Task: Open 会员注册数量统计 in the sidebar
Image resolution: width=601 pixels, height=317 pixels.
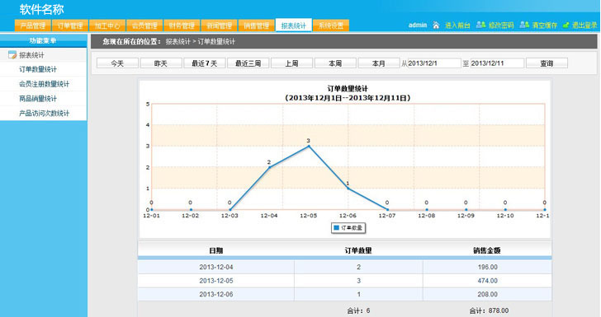Action: (44, 84)
